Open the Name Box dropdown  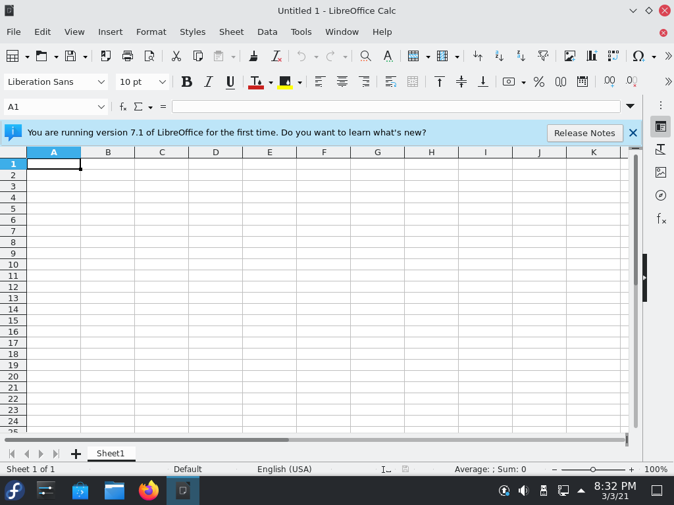(x=101, y=107)
